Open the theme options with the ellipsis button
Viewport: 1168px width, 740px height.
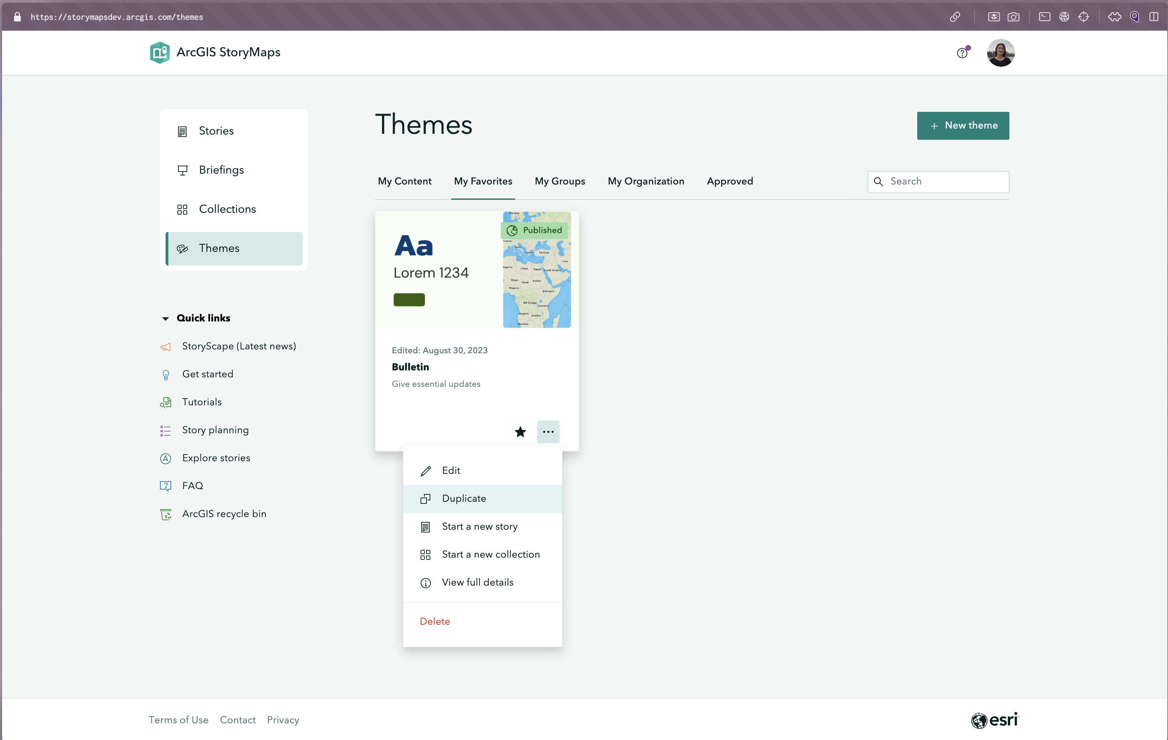[548, 431]
